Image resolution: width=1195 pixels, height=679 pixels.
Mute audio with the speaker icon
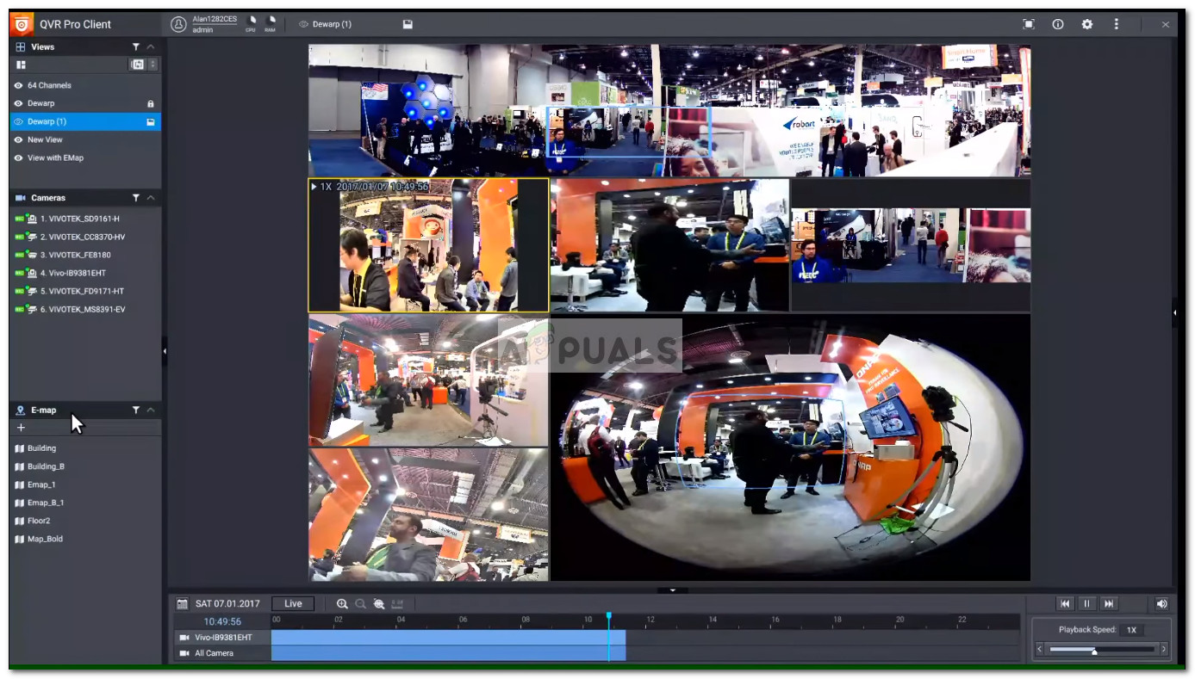1161,604
